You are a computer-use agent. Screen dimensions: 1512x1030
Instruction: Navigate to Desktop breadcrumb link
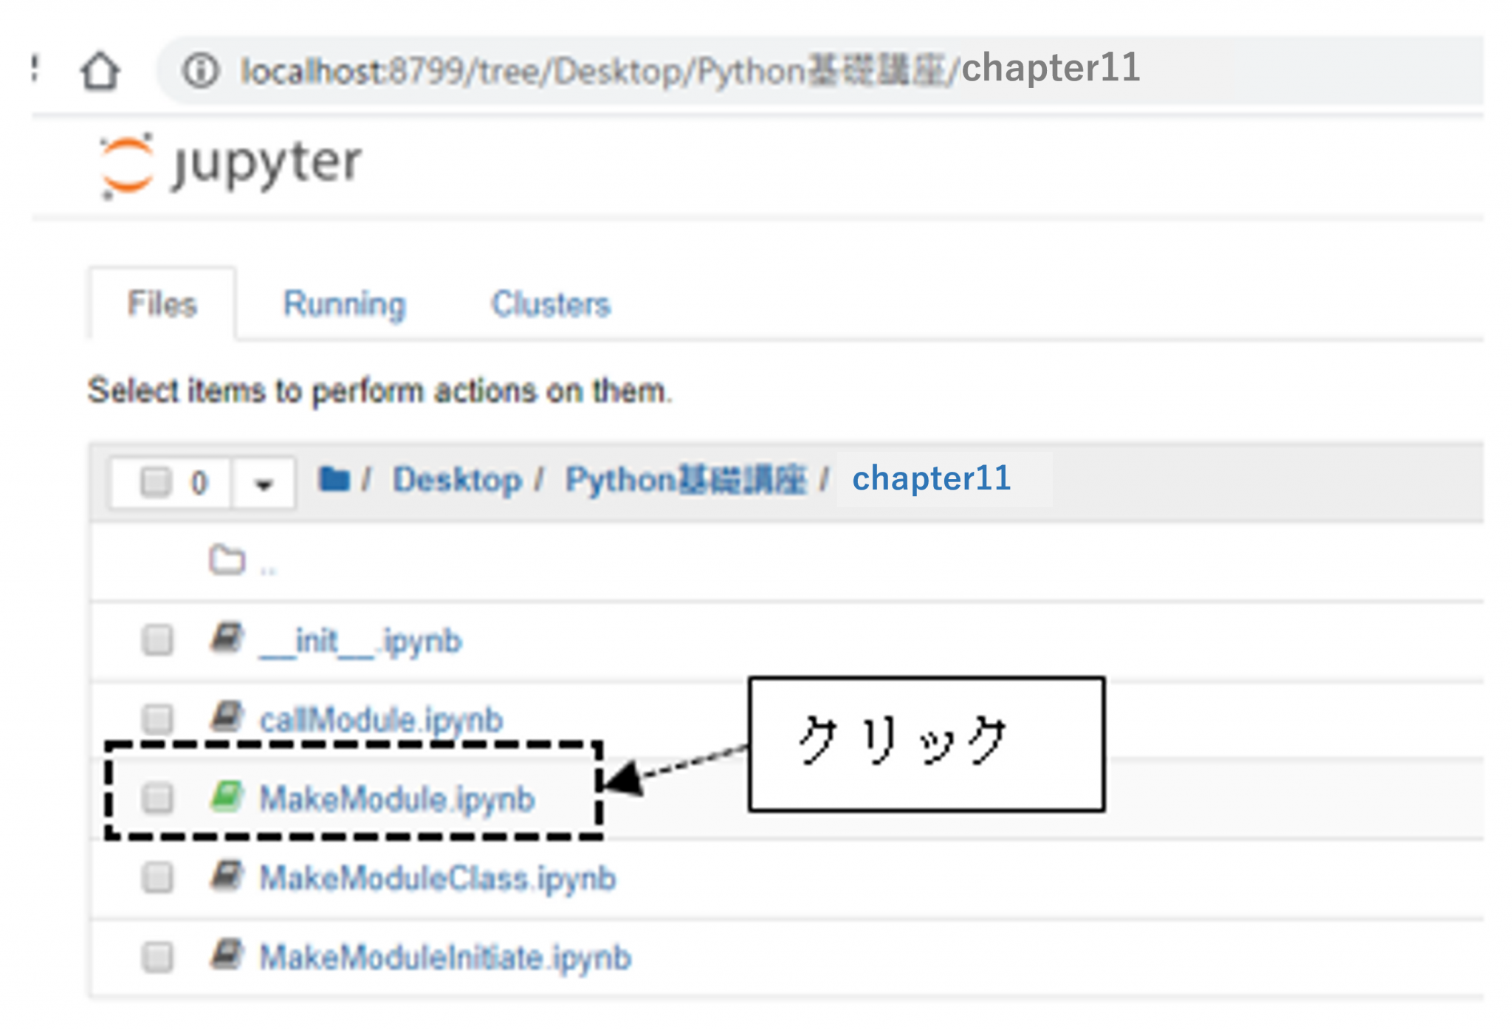456,480
